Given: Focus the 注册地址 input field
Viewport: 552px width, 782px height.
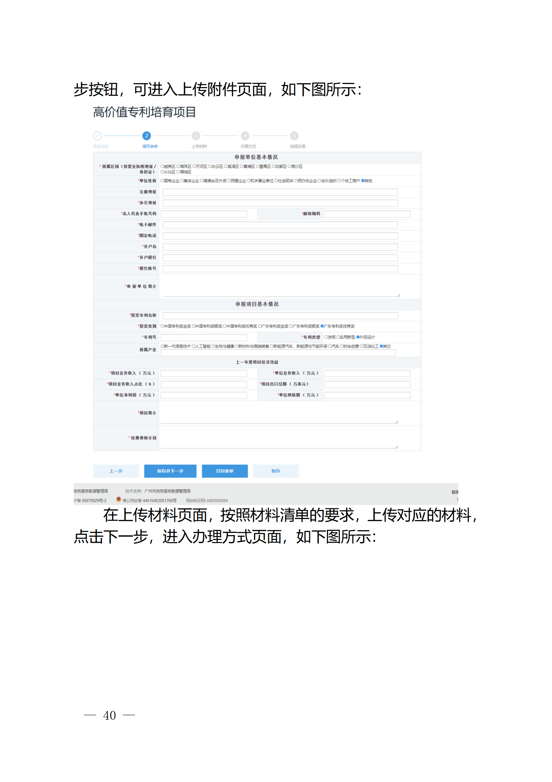Looking at the screenshot, I should pyautogui.click(x=280, y=192).
